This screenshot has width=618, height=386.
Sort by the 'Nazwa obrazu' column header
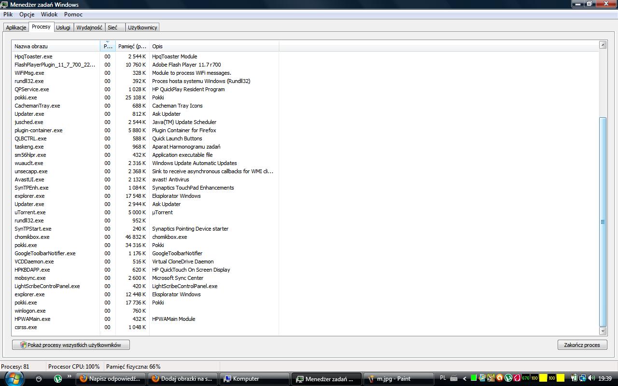pos(56,46)
